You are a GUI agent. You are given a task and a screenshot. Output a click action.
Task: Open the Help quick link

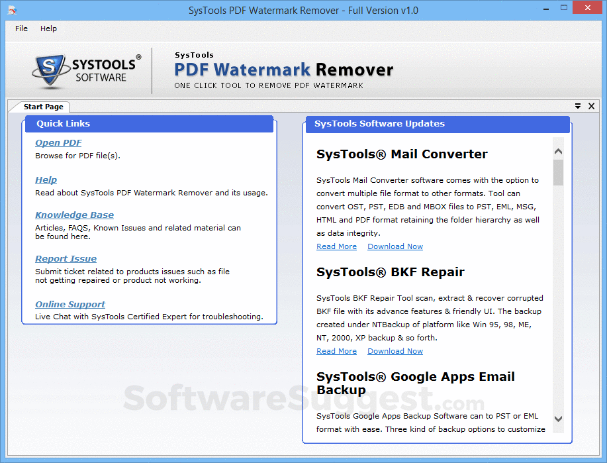pos(46,180)
